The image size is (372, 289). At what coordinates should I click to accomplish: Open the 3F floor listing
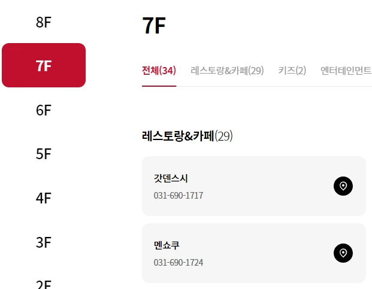point(44,242)
